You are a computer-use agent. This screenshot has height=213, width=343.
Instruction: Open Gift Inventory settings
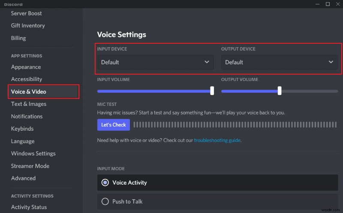[x=27, y=26]
